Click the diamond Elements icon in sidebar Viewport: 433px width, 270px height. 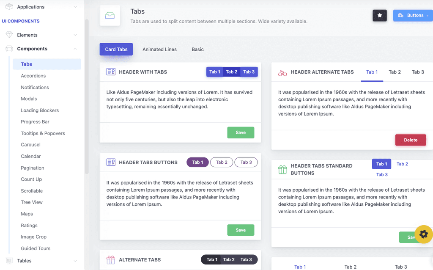click(9, 35)
